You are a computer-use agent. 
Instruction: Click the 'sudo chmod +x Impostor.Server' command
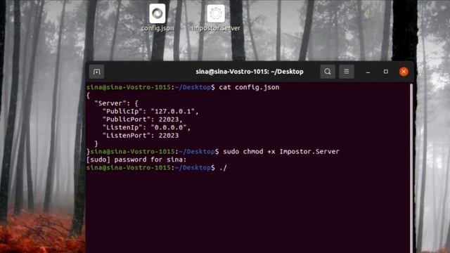click(281, 152)
